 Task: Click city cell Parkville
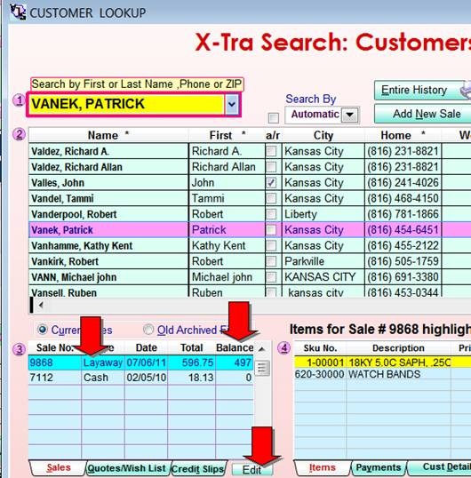click(323, 261)
